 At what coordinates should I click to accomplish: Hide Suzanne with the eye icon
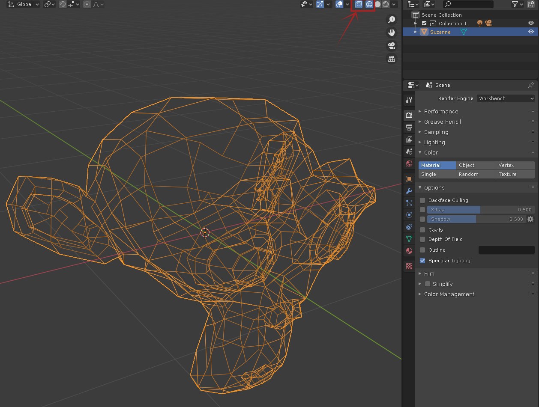(x=531, y=32)
